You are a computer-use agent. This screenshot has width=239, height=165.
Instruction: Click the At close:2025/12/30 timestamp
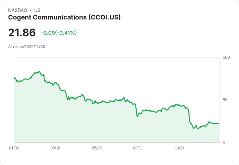27,47
